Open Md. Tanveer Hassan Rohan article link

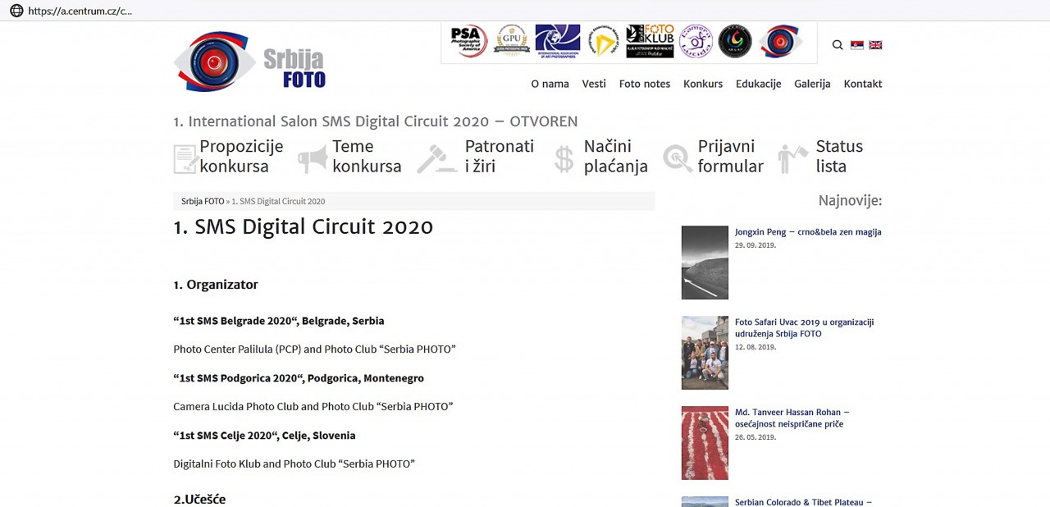point(792,418)
